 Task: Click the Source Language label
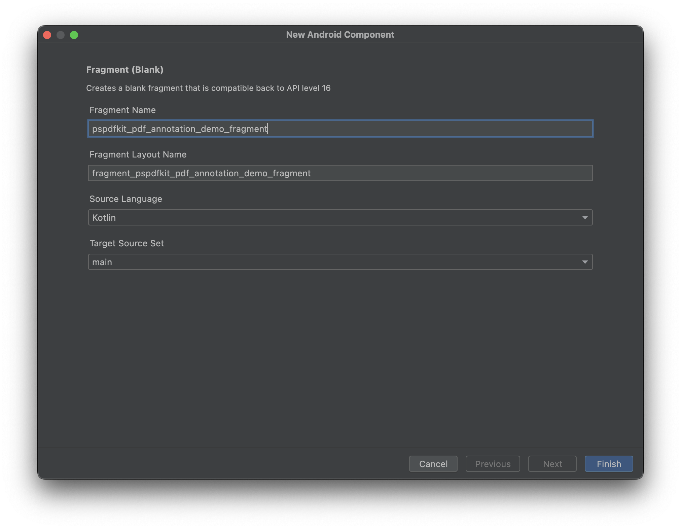(x=126, y=199)
